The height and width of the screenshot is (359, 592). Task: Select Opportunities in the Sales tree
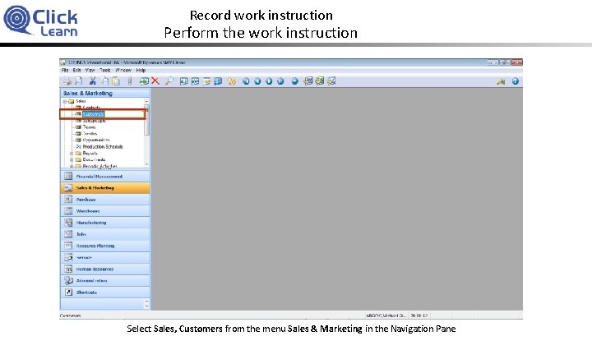tap(96, 140)
